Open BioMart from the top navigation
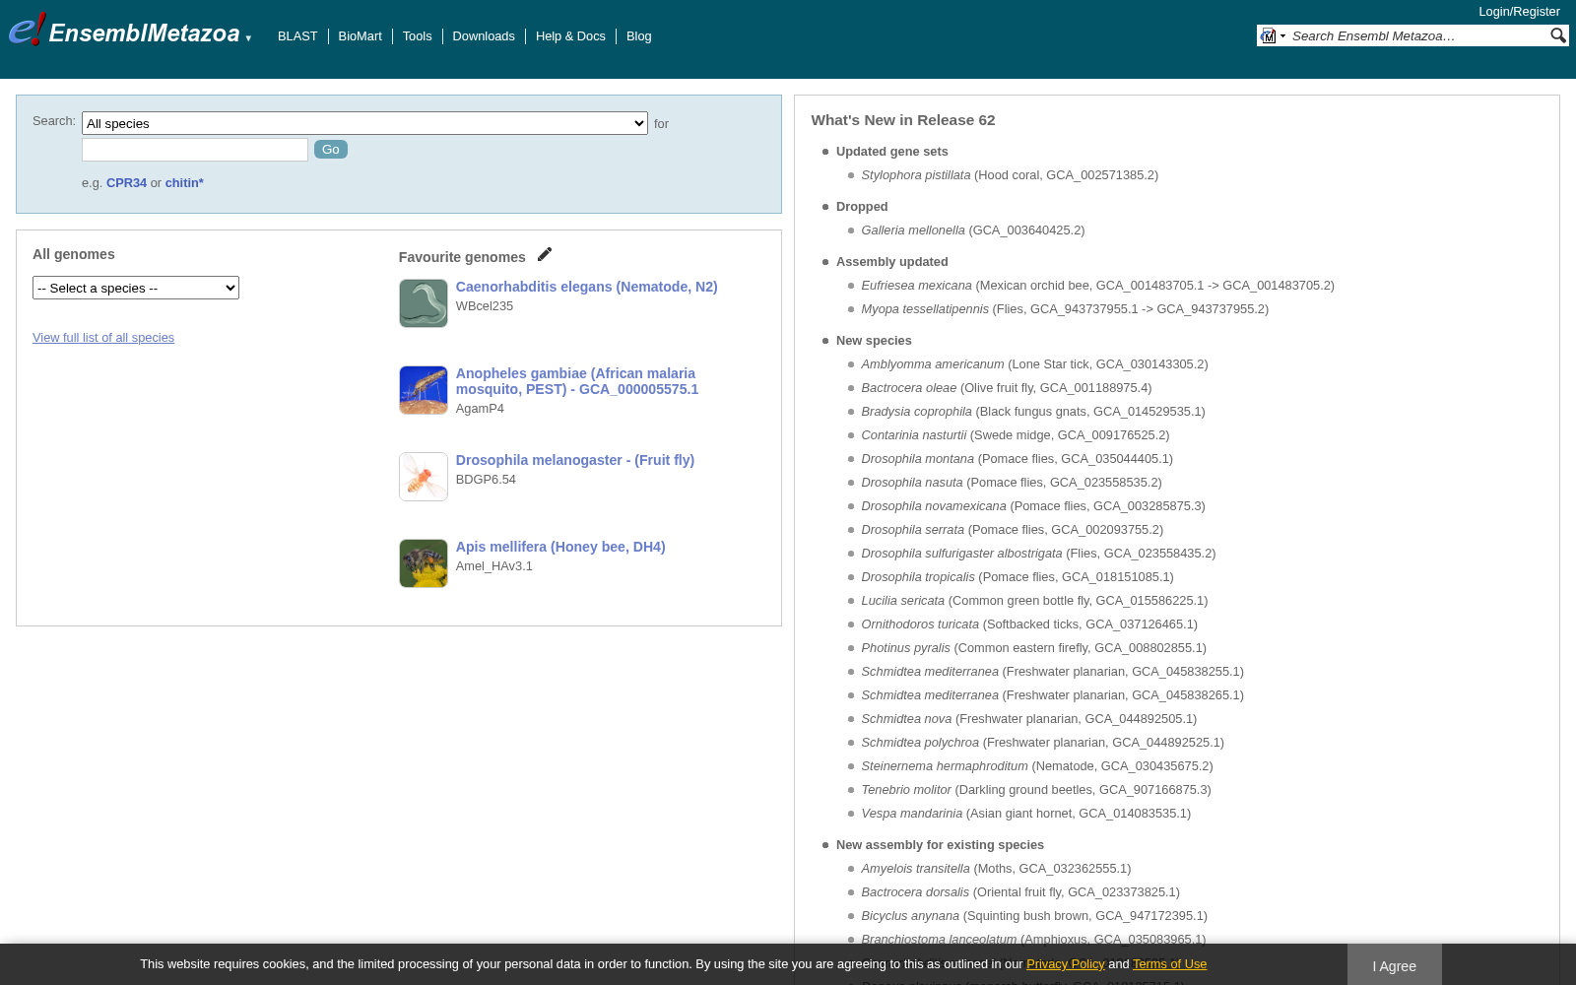The height and width of the screenshot is (985, 1576). tap(360, 36)
